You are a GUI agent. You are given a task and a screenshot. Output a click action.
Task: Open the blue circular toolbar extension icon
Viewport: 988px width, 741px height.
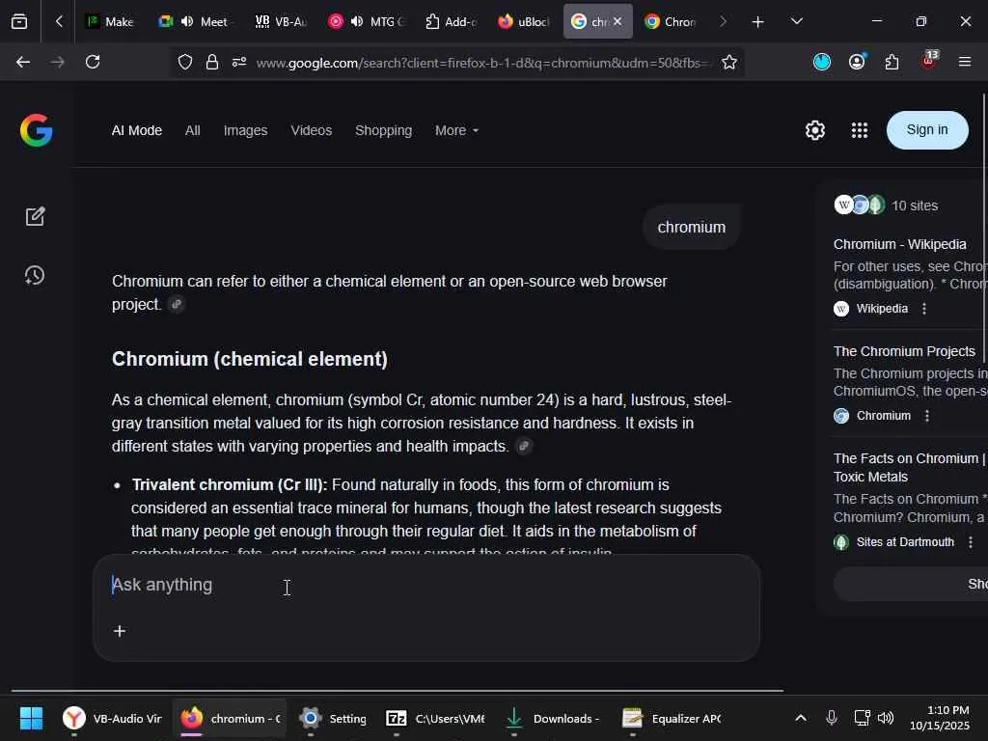pos(822,62)
